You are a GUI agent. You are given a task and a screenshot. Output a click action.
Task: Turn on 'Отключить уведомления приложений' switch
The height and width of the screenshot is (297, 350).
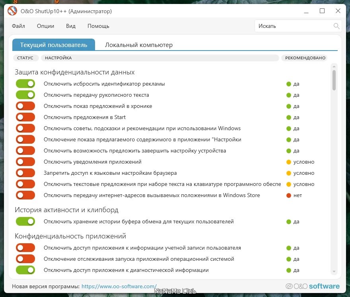tap(25, 162)
